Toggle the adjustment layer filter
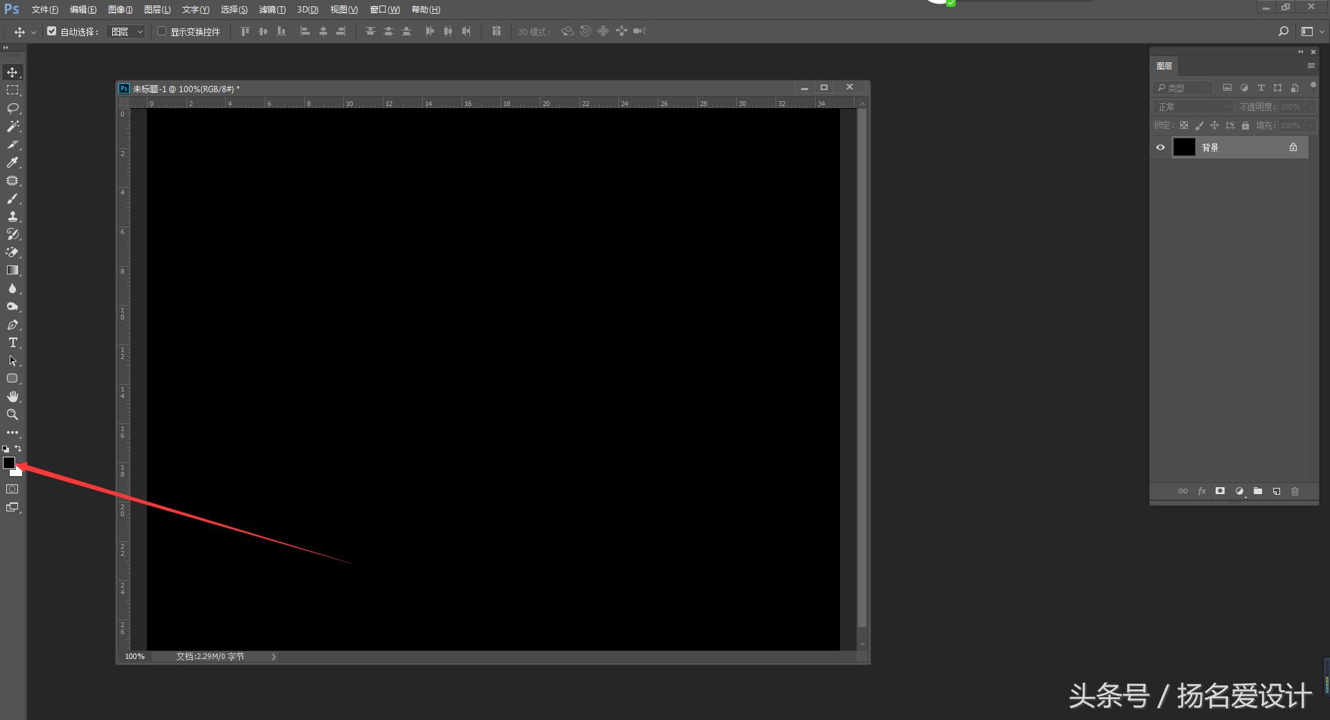 tap(1244, 87)
